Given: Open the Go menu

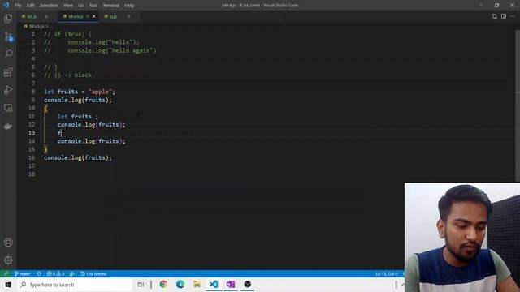Looking at the screenshot, I should pos(81,6).
